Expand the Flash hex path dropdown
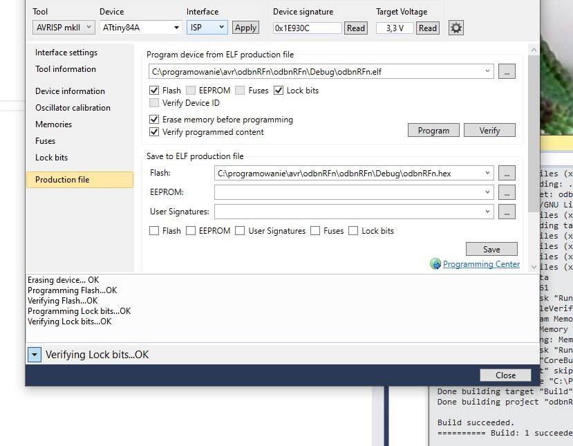Screen dimensions: 573x446 pyautogui.click(x=487, y=173)
